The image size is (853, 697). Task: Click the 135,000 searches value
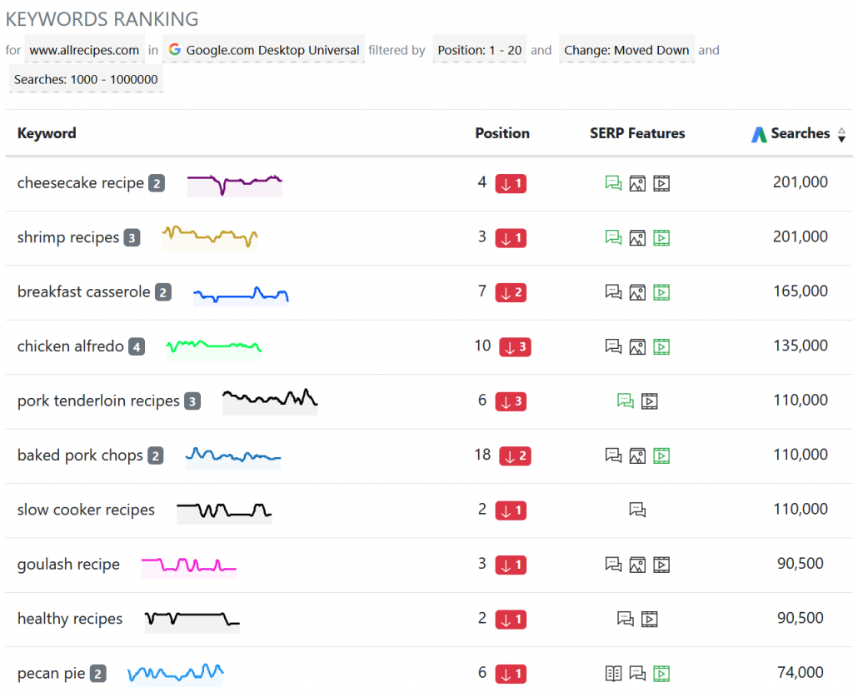[x=801, y=346]
